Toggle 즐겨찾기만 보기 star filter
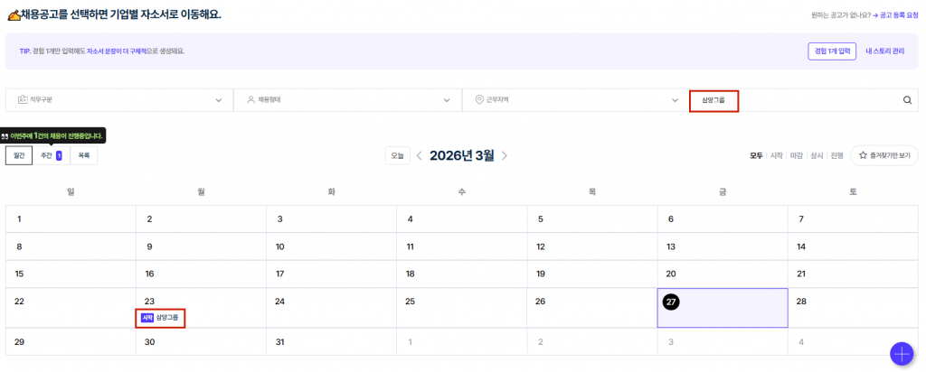Screen dimensions: 926x372 click(883, 155)
